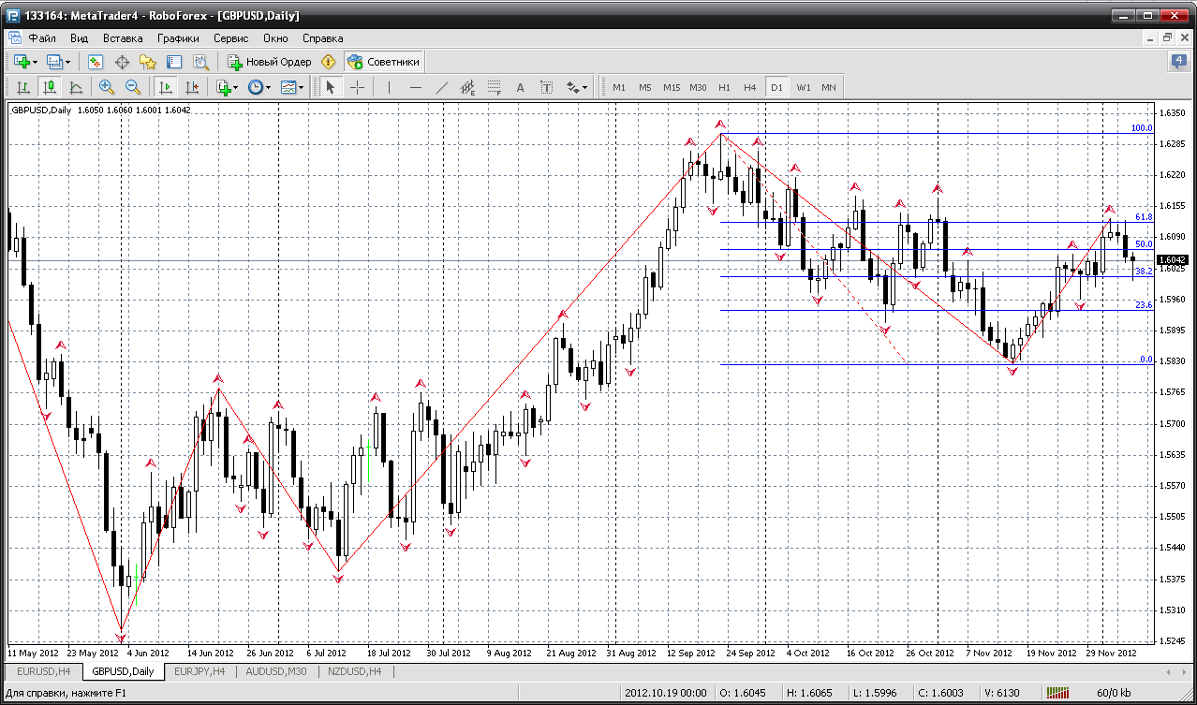Open the Сервис menu
This screenshot has height=705, width=1197.
point(231,38)
